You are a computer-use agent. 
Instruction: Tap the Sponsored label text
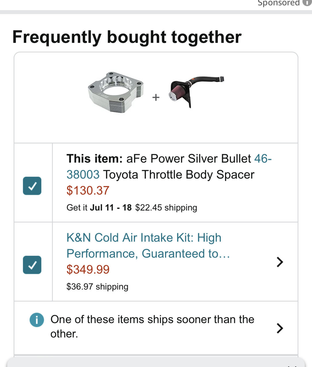[279, 3]
